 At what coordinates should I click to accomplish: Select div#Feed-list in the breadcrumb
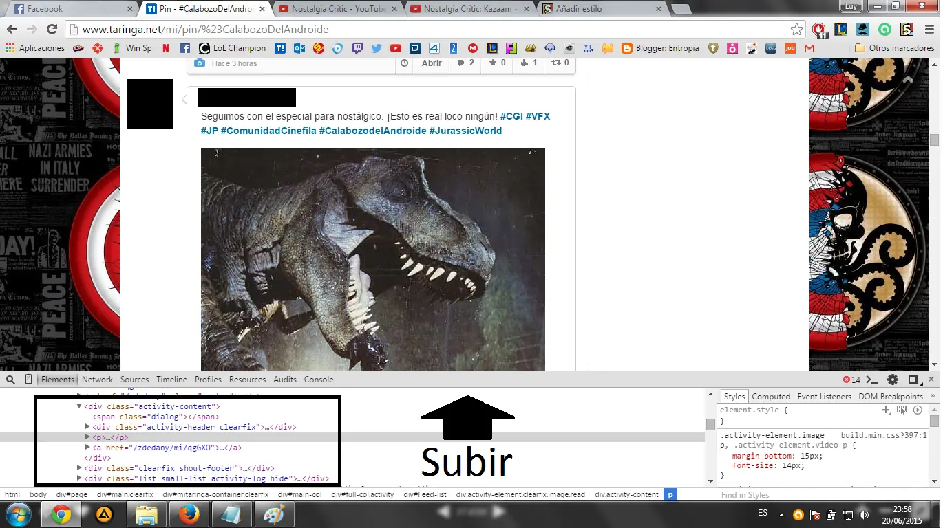coord(425,494)
